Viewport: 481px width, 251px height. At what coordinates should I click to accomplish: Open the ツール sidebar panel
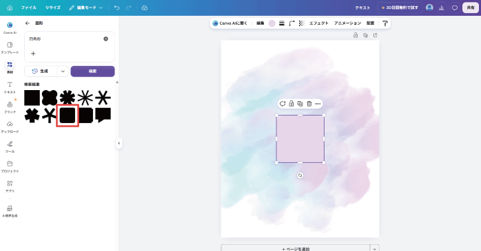click(x=10, y=146)
